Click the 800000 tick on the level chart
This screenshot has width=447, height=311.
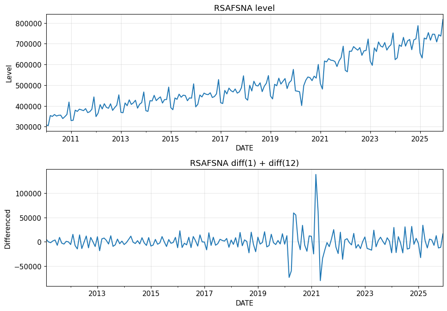[30, 24]
